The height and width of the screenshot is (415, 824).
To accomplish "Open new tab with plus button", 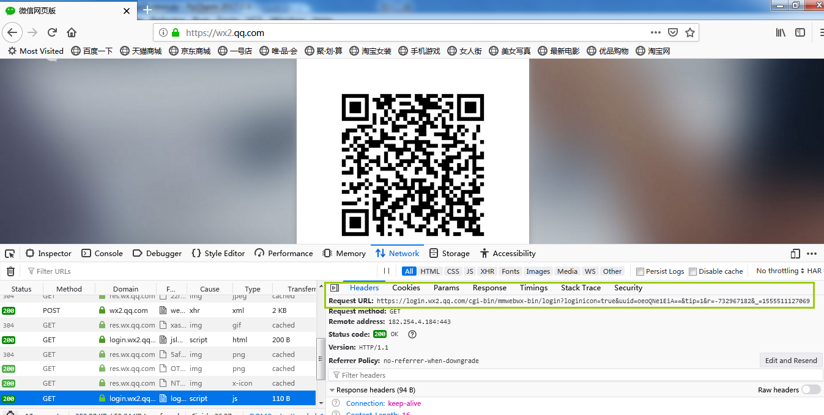I will coord(147,10).
